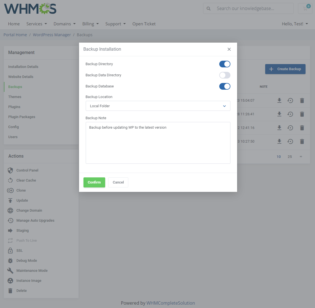Image resolution: width=315 pixels, height=308 pixels.
Task: Switch to the Themes section in Management
Action: (x=14, y=97)
